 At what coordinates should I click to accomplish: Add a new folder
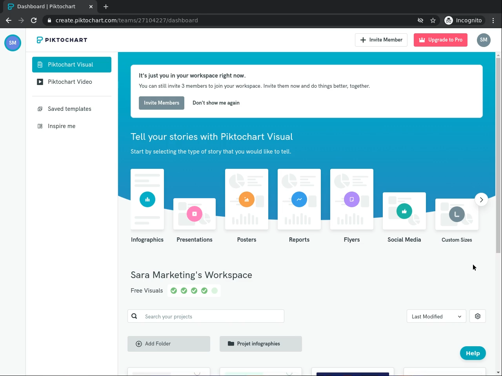click(169, 344)
